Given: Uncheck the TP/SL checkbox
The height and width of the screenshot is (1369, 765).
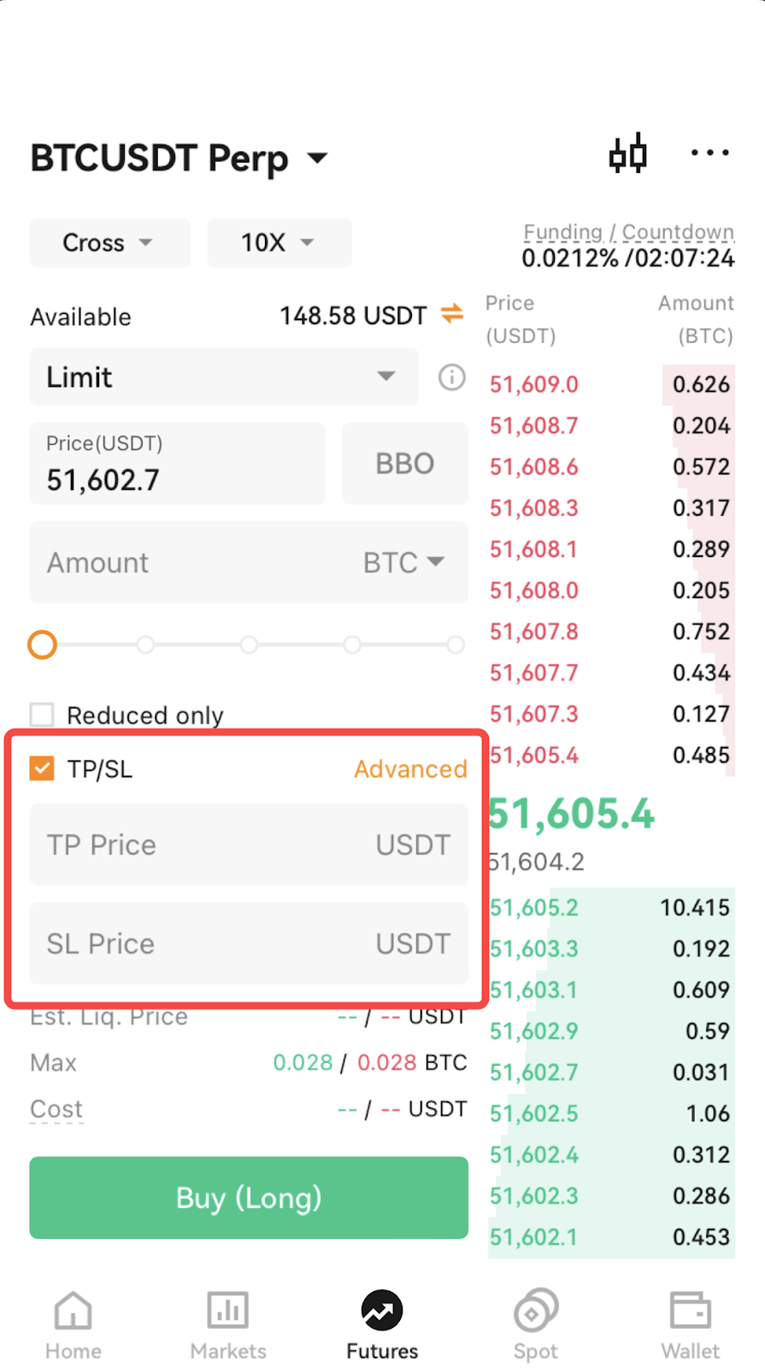Looking at the screenshot, I should click(42, 768).
